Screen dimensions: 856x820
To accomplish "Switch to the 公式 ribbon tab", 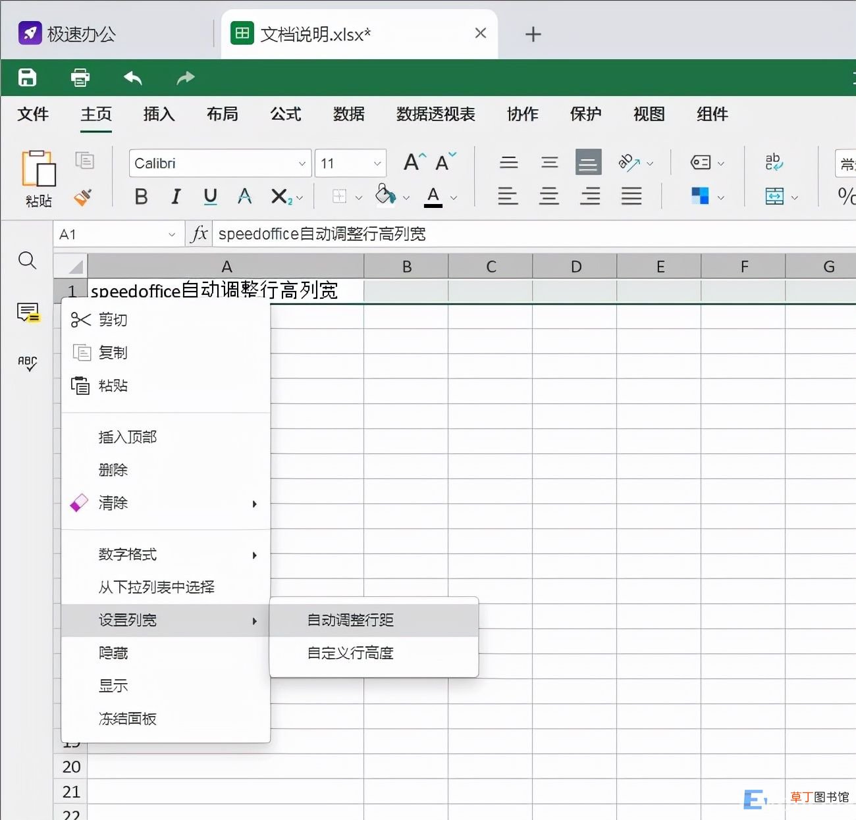I will (x=286, y=114).
